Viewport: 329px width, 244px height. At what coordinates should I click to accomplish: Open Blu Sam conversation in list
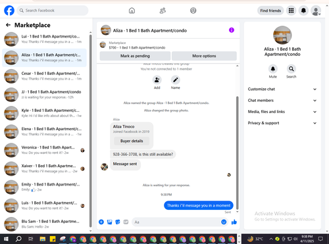(44, 224)
